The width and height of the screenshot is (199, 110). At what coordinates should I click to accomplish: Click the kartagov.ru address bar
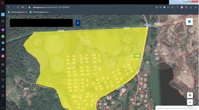tap(51, 7)
